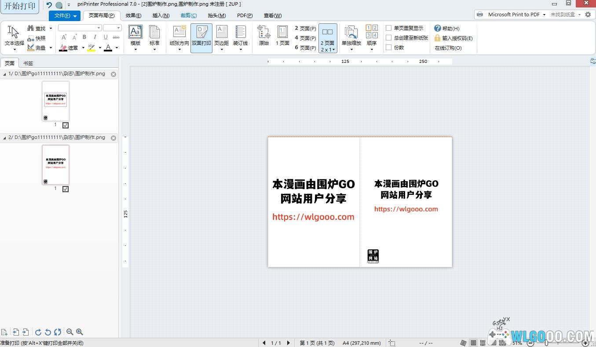Screen dimensions: 596x347
Task: Select the second document page thumbnail
Action: point(55,165)
